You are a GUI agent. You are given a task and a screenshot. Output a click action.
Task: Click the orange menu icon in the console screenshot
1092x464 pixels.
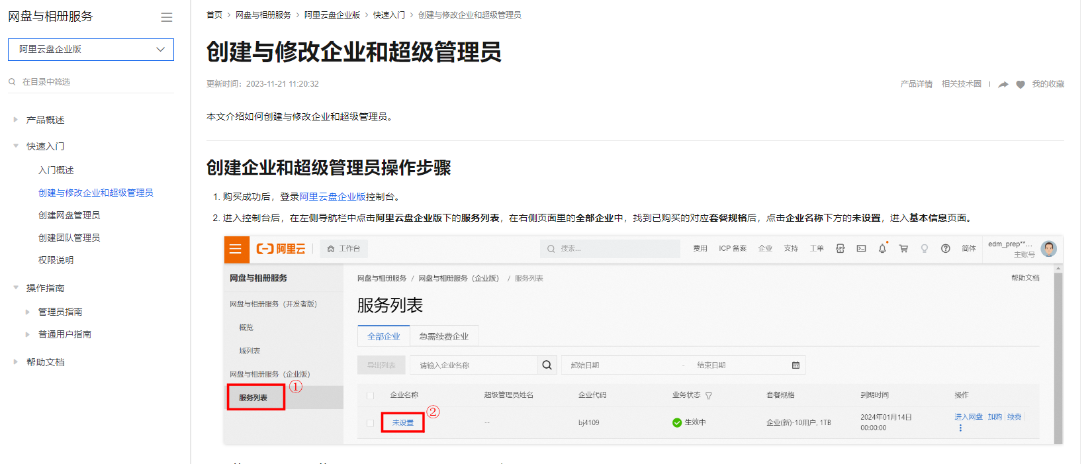coord(236,249)
